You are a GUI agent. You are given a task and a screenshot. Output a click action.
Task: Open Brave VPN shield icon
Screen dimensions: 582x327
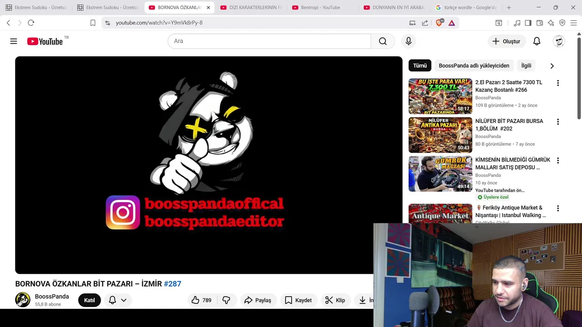562,23
